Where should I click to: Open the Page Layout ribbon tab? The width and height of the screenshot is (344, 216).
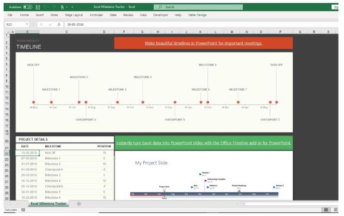coord(74,15)
